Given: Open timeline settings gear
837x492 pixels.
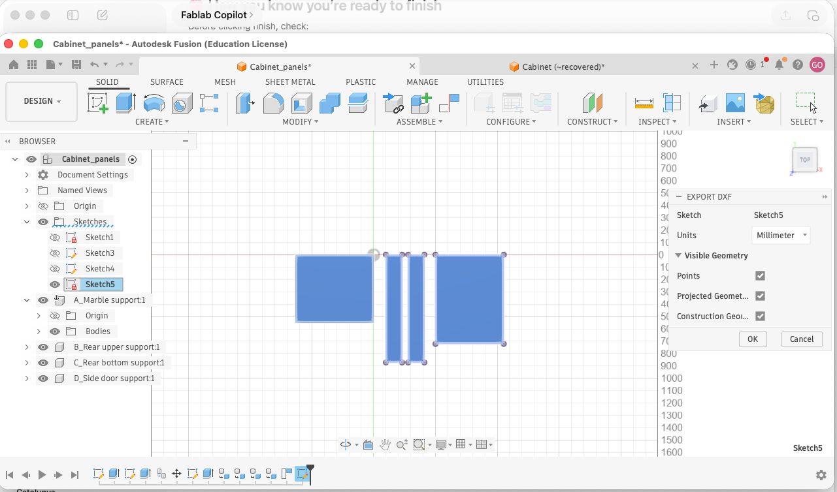Looking at the screenshot, I should point(821,475).
